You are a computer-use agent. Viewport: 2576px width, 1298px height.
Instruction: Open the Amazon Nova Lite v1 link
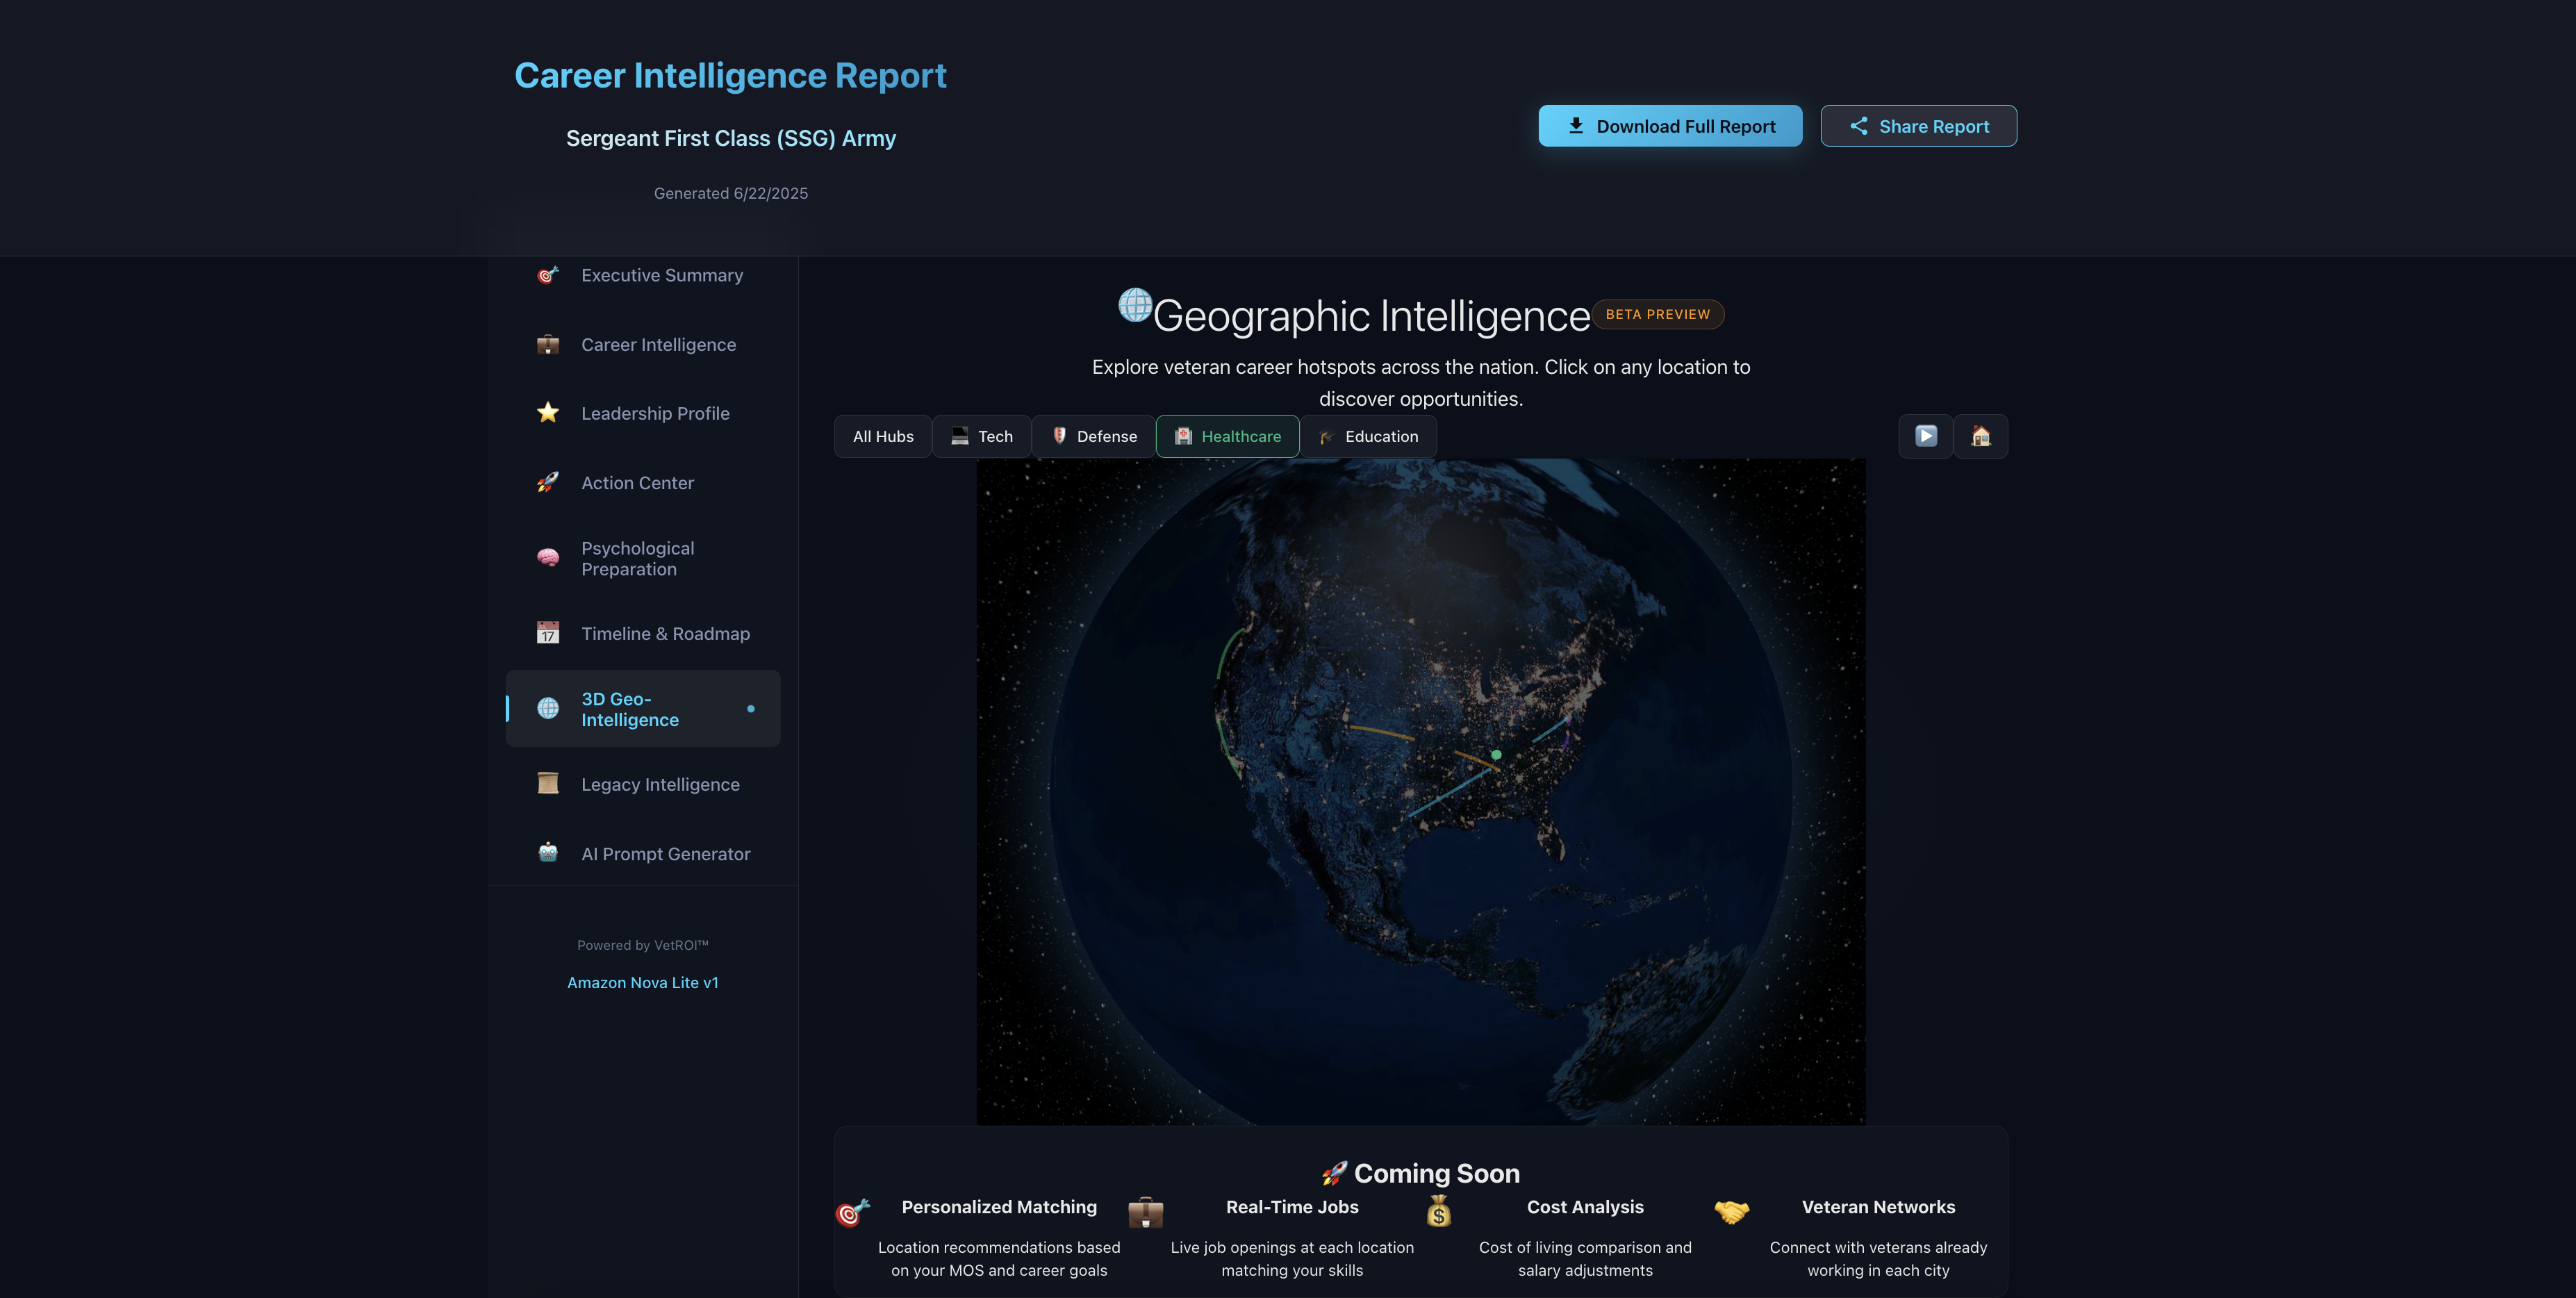tap(642, 982)
